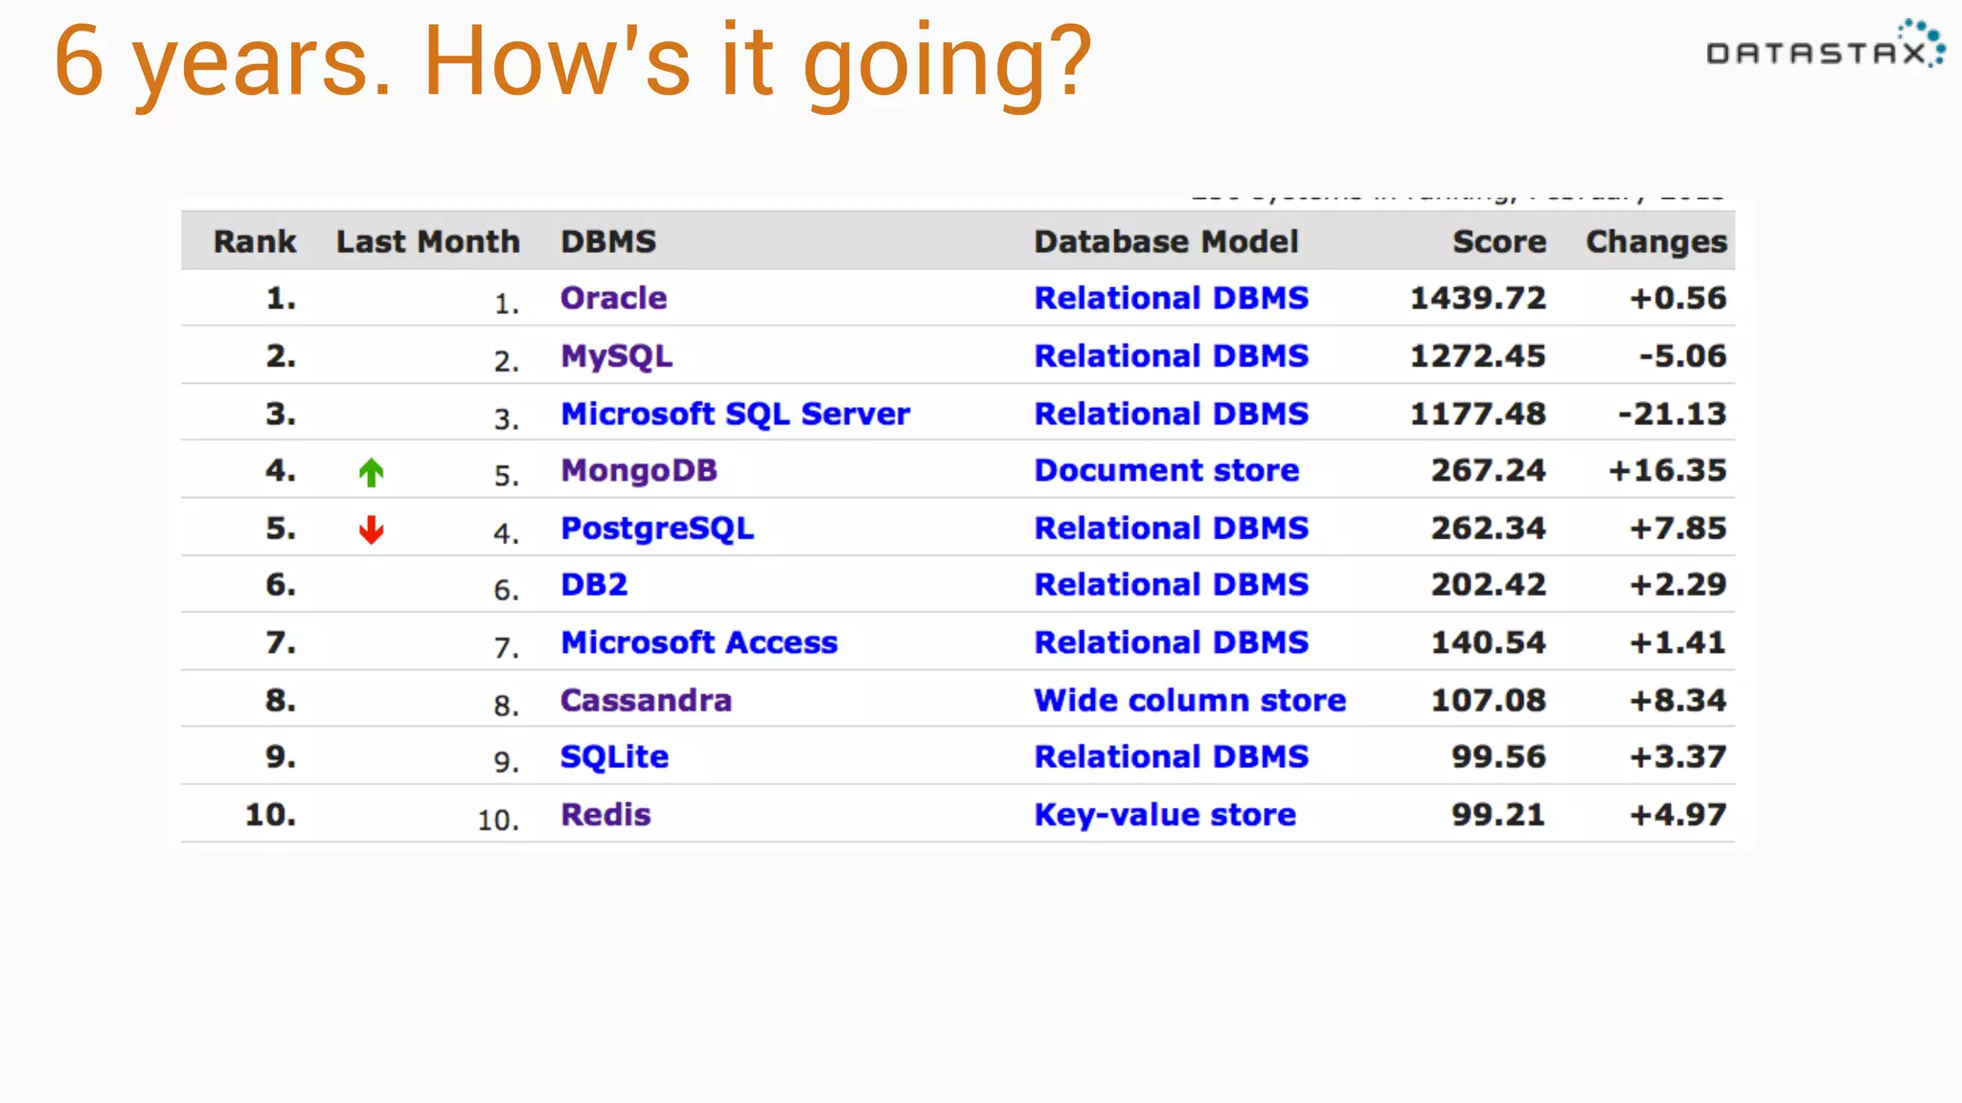Open the Key-value store link
1962x1103 pixels.
(x=1165, y=814)
